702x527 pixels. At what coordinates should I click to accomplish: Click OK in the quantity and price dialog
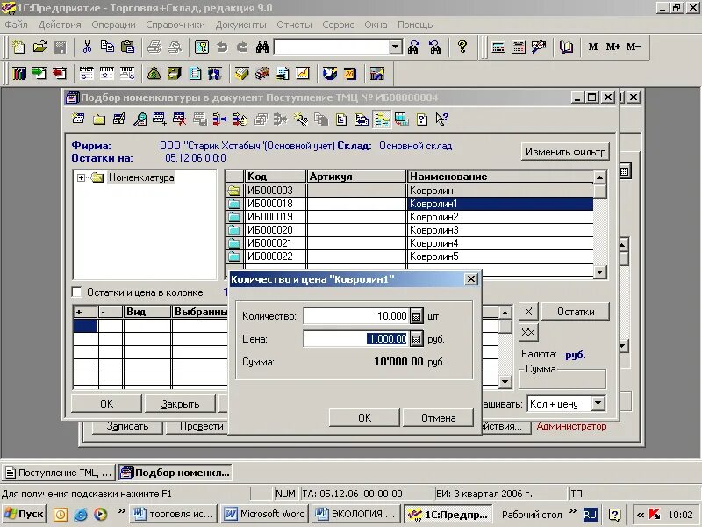(x=364, y=418)
